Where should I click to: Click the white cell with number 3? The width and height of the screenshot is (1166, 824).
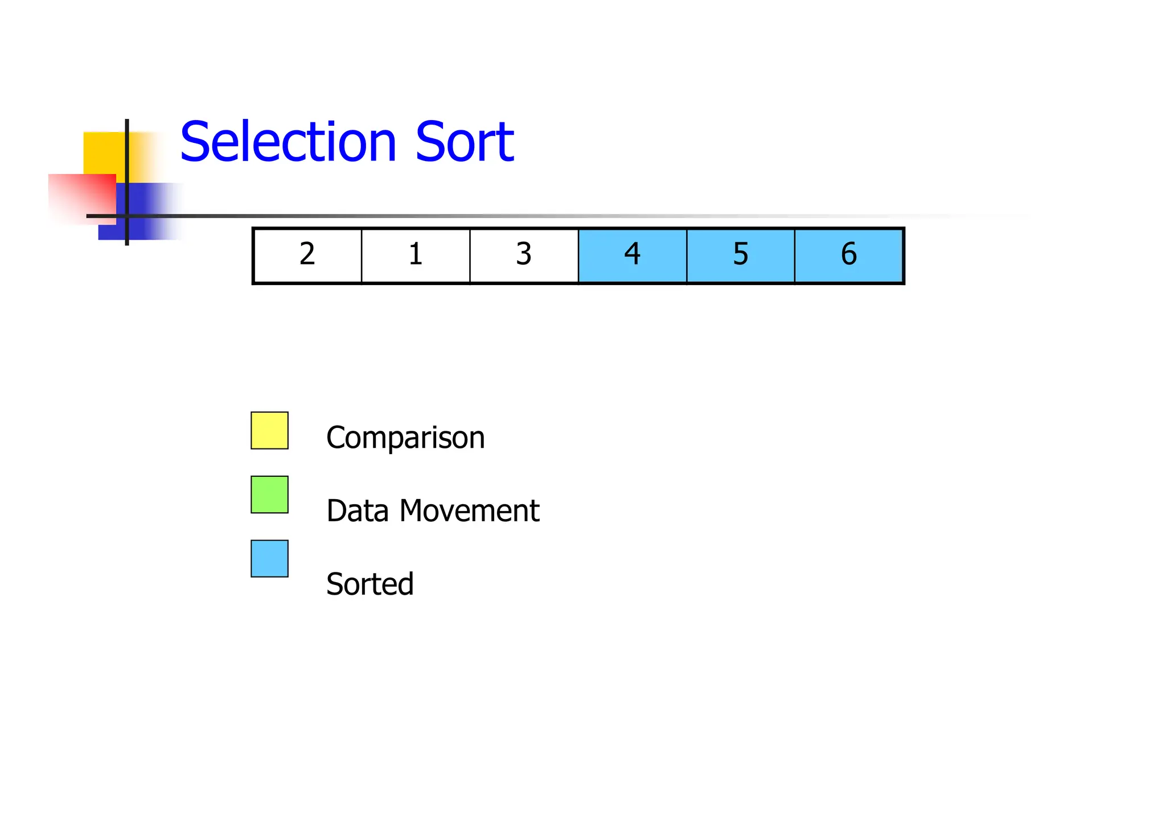tap(524, 255)
